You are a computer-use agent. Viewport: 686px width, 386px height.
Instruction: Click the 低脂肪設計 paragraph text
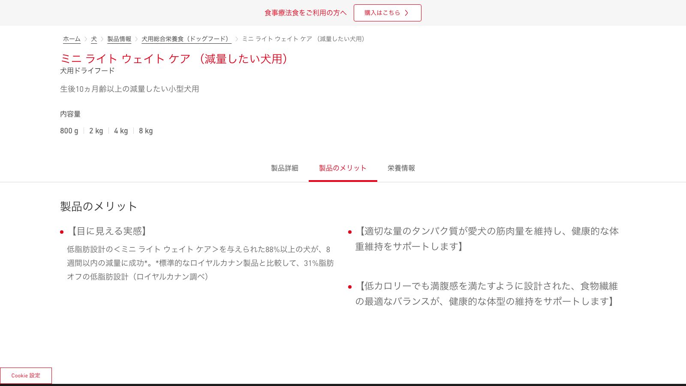coord(200,263)
